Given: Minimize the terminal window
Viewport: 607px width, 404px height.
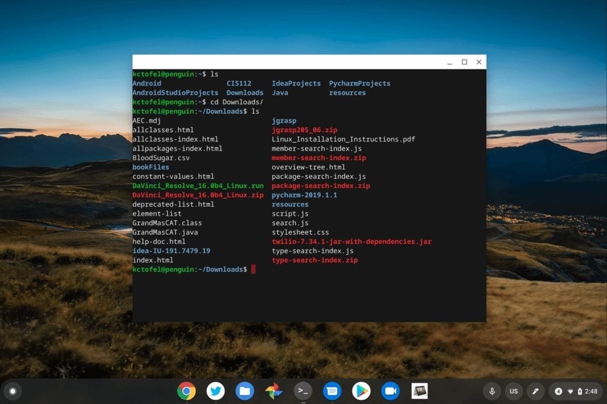Looking at the screenshot, I should (450, 62).
